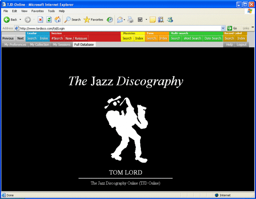Click the Previous navigation button
The height and width of the screenshot is (199, 256).
pyautogui.click(x=8, y=38)
